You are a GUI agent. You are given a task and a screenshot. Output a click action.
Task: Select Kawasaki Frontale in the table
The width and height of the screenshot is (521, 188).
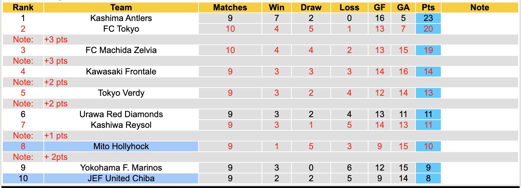[x=121, y=72]
